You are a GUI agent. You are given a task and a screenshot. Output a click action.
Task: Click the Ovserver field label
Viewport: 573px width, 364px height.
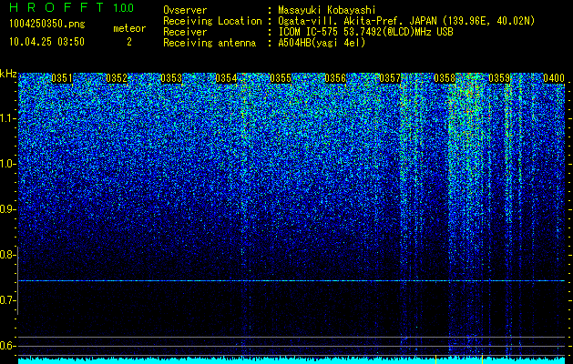tap(185, 11)
